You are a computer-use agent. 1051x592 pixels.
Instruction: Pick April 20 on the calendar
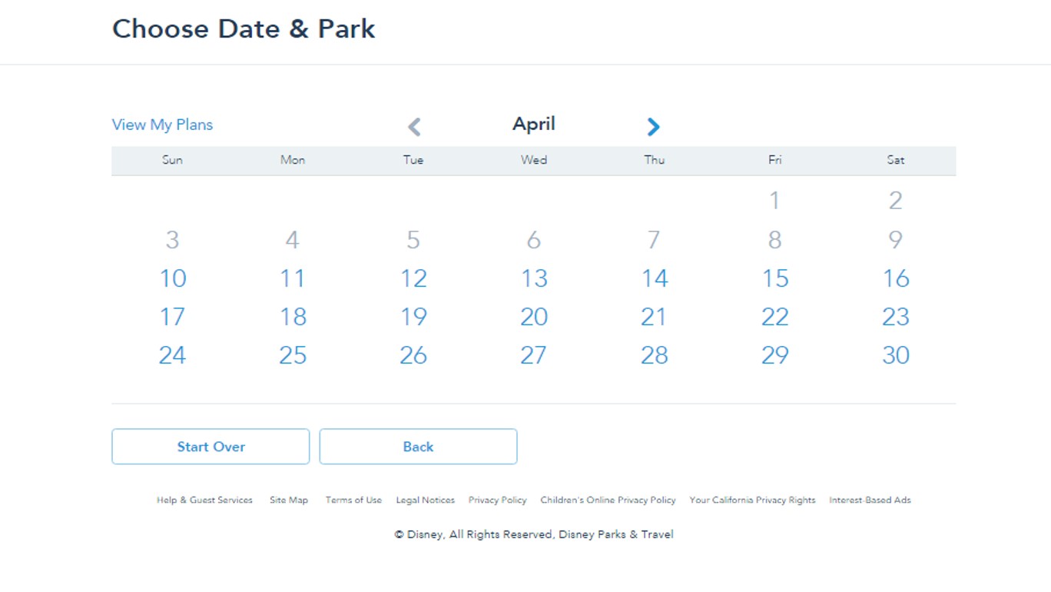tap(534, 317)
